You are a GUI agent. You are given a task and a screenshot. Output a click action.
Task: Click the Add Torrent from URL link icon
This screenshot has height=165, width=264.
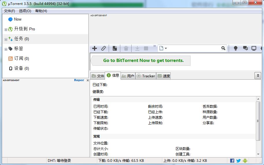point(104,48)
